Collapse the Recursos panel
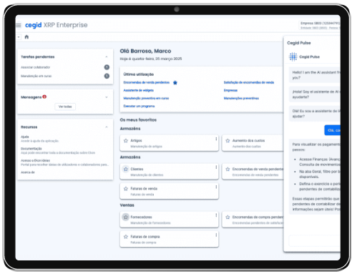The width and height of the screenshot is (352, 274). 107,127
